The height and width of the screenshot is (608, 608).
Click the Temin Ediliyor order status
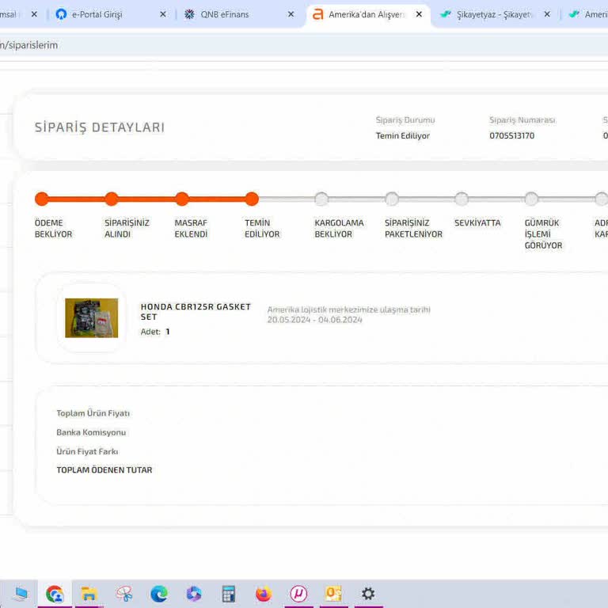tap(403, 135)
